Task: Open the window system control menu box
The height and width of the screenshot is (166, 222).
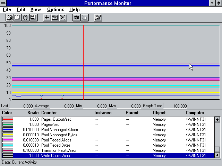Action: (x=3, y=3)
